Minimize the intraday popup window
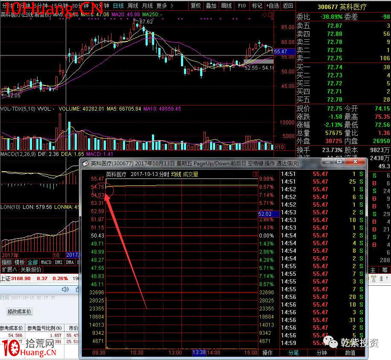The height and width of the screenshot is (360, 391). (327, 162)
